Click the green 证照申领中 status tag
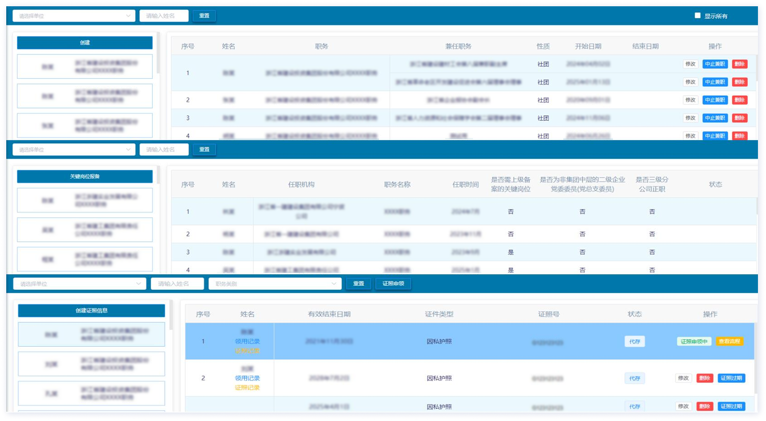Screen dimensions: 766x421 point(694,341)
